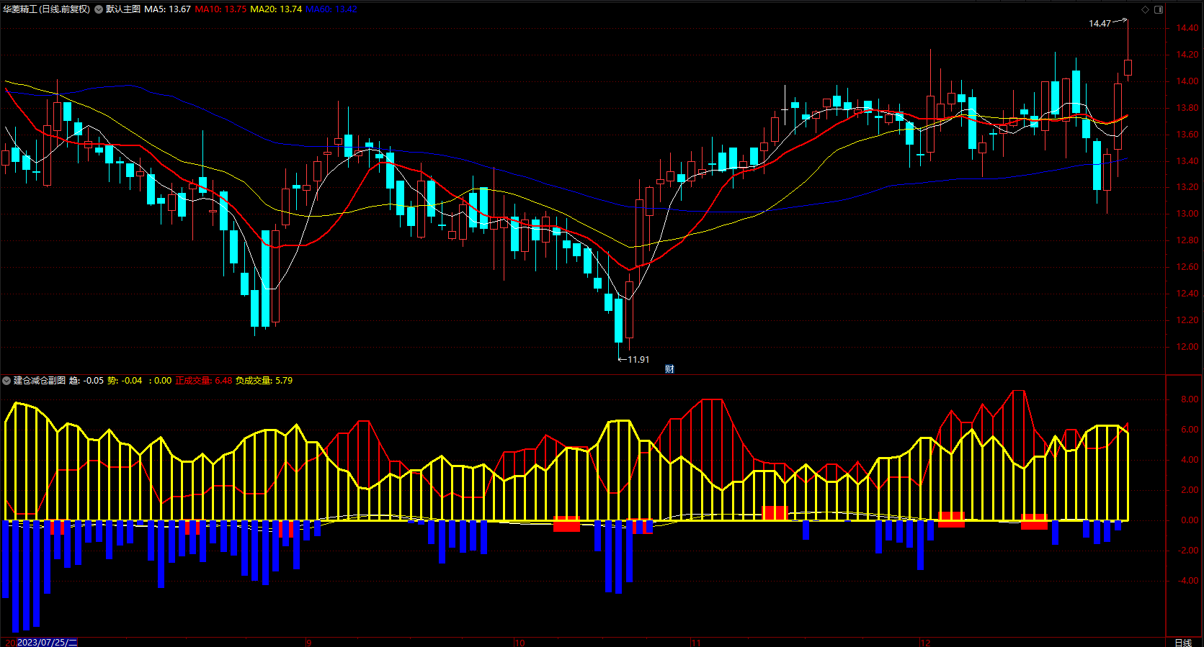This screenshot has width=1204, height=647.
Task: Click the 13.00 price axis label
Action: coord(1187,214)
